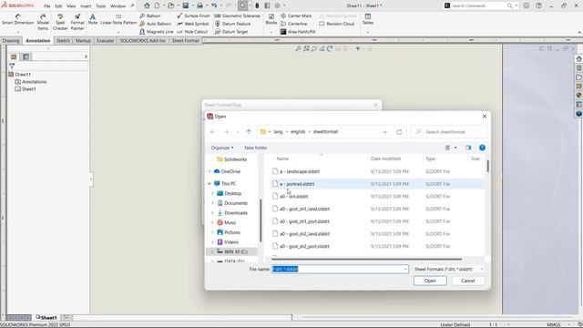Open the Window menu
Viewport: 583px width, 328px height.
click(118, 6)
